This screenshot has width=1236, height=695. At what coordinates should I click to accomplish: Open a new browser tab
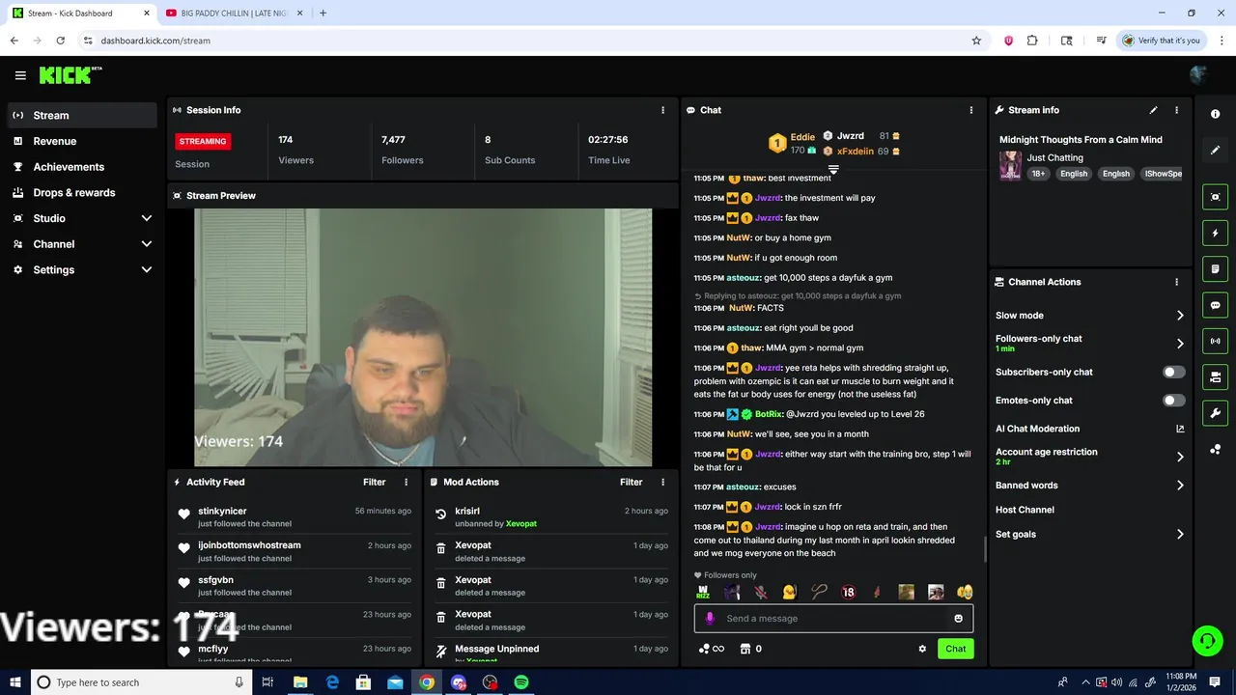coord(323,14)
